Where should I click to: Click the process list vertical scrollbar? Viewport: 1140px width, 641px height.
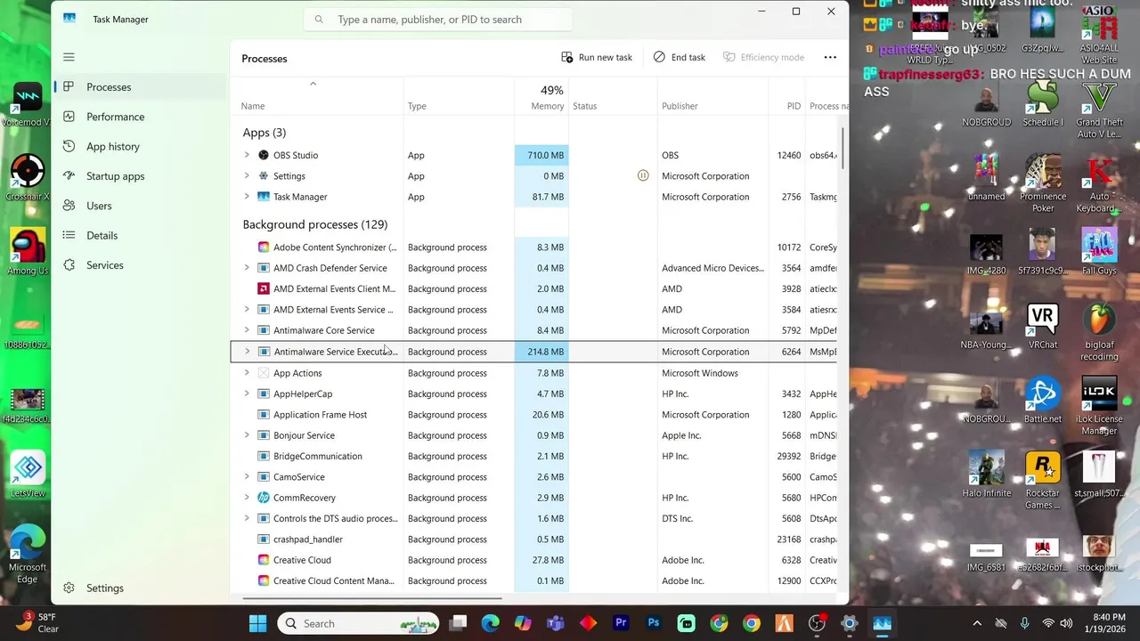click(843, 147)
